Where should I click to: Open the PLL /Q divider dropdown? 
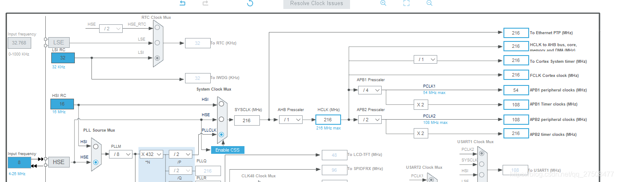click(x=180, y=170)
